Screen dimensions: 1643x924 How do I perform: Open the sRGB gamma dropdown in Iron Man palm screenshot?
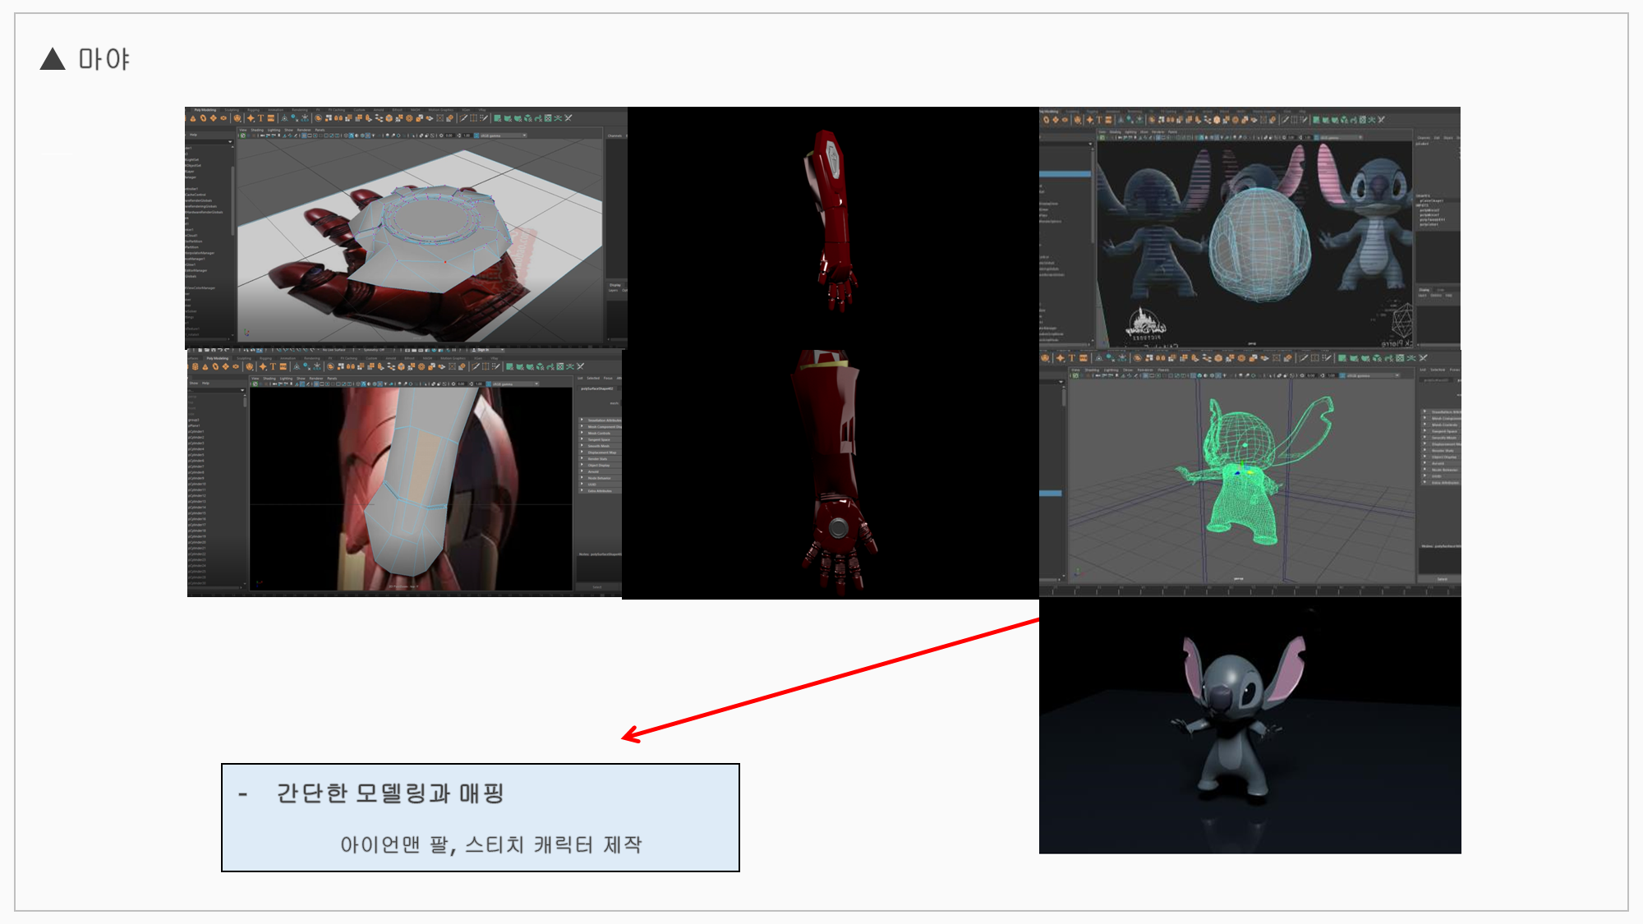coord(503,136)
